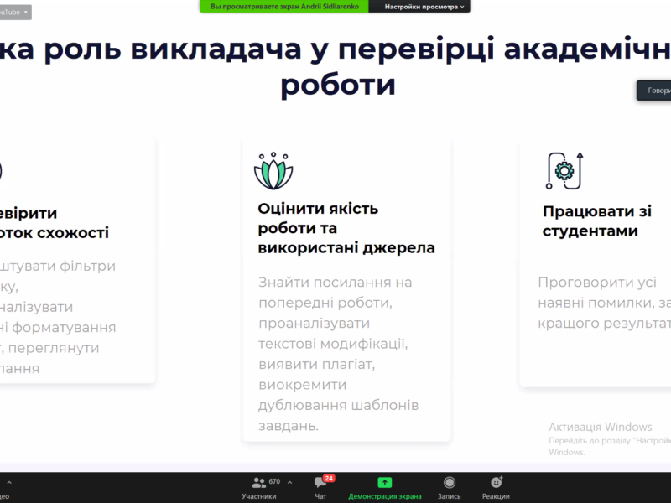Click the Активація Windows watermark text
The width and height of the screenshot is (671, 503).
[600, 427]
